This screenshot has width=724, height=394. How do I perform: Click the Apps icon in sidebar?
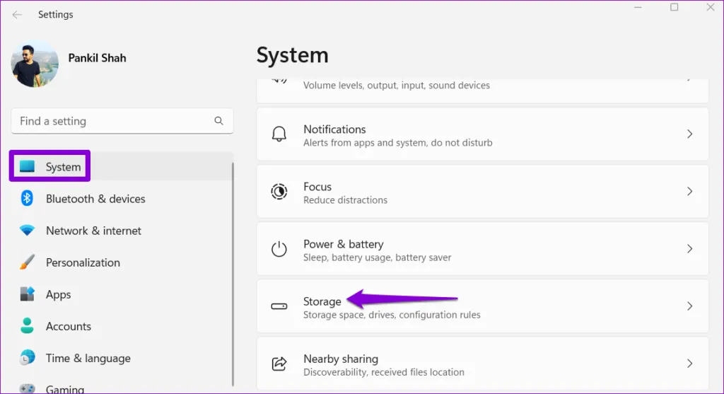click(27, 294)
